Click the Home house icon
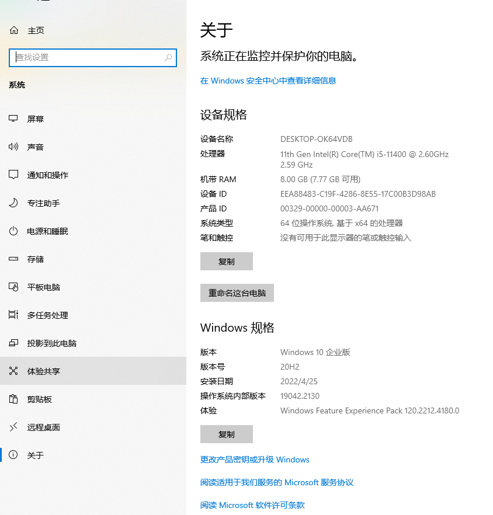Image resolution: width=493 pixels, height=515 pixels. pyautogui.click(x=14, y=30)
